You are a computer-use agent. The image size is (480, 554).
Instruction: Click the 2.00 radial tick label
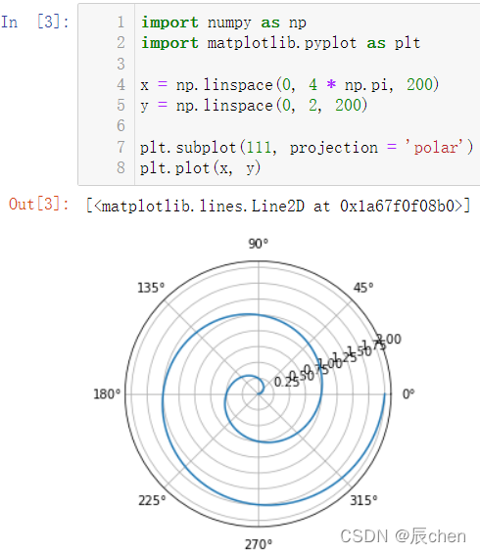coord(389,340)
